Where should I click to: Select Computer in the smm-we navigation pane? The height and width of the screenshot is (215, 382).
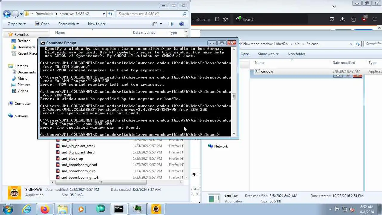[x=23, y=104]
